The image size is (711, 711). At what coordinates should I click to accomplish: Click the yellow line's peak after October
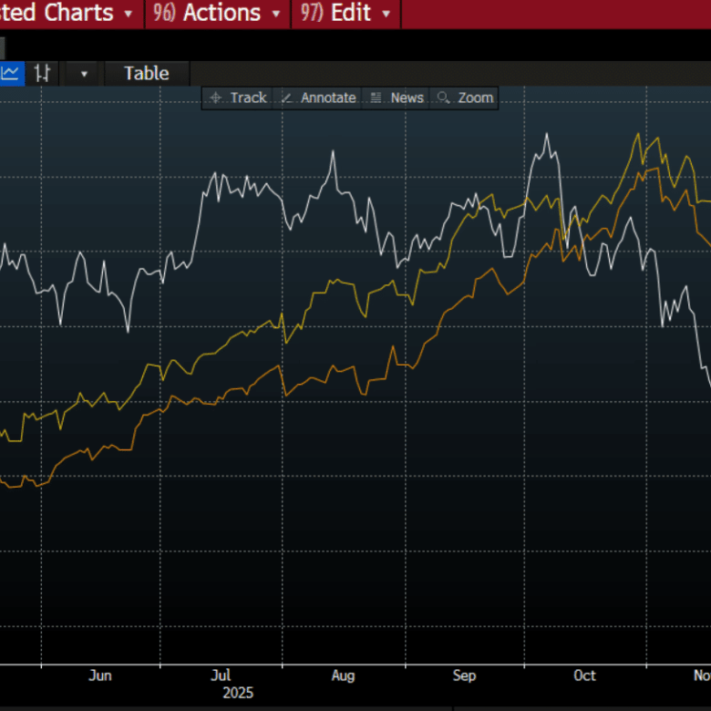pos(637,135)
